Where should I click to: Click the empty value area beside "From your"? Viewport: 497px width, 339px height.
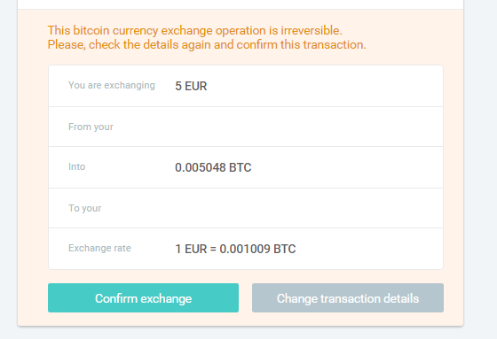click(x=304, y=127)
